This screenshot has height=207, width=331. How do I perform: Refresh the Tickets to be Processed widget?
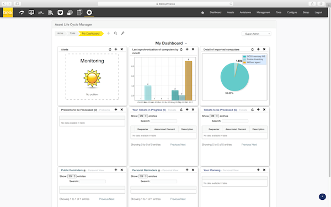click(253, 110)
